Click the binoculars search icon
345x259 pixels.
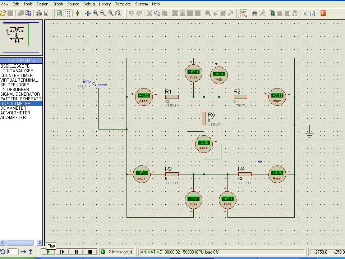[x=254, y=13]
